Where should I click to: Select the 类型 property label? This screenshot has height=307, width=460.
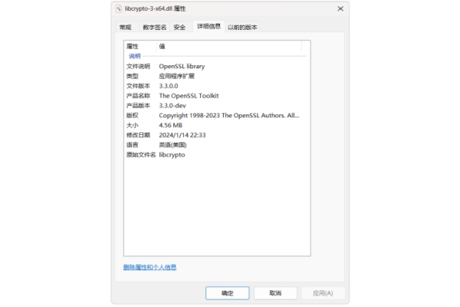(133, 76)
